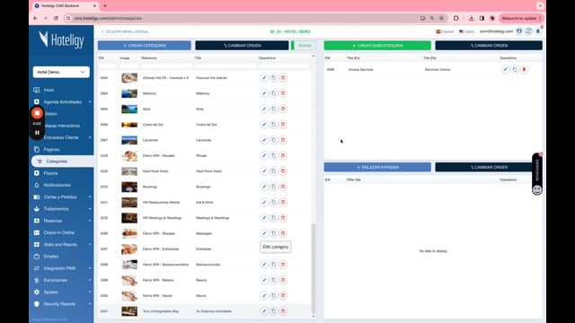
Task: Open Check-in Online in the sidebar
Action: tap(58, 232)
